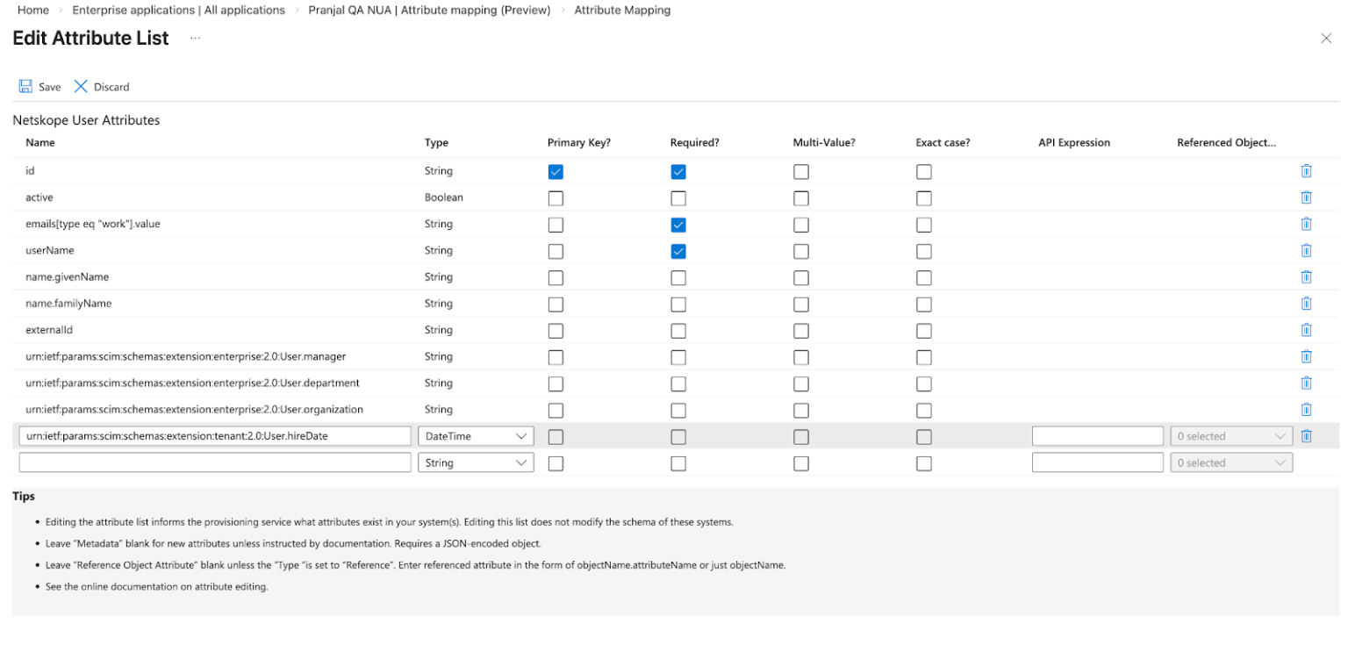The height and width of the screenshot is (645, 1348).
Task: Uncheck Required for userName
Action: pos(678,251)
